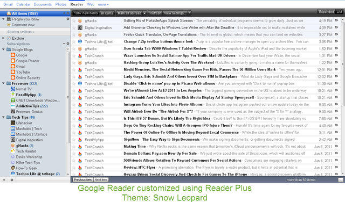Image resolution: width=345 pixels, height=202 pixels.
Task: Open the more menu in top navigation
Action: (103, 4)
